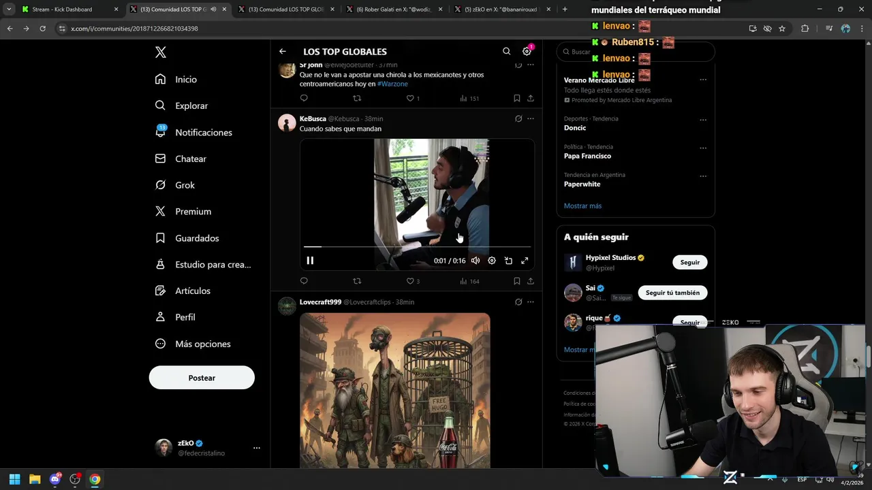Image resolution: width=872 pixels, height=490 pixels.
Task: Reply to Sr John's post
Action: 304,98
